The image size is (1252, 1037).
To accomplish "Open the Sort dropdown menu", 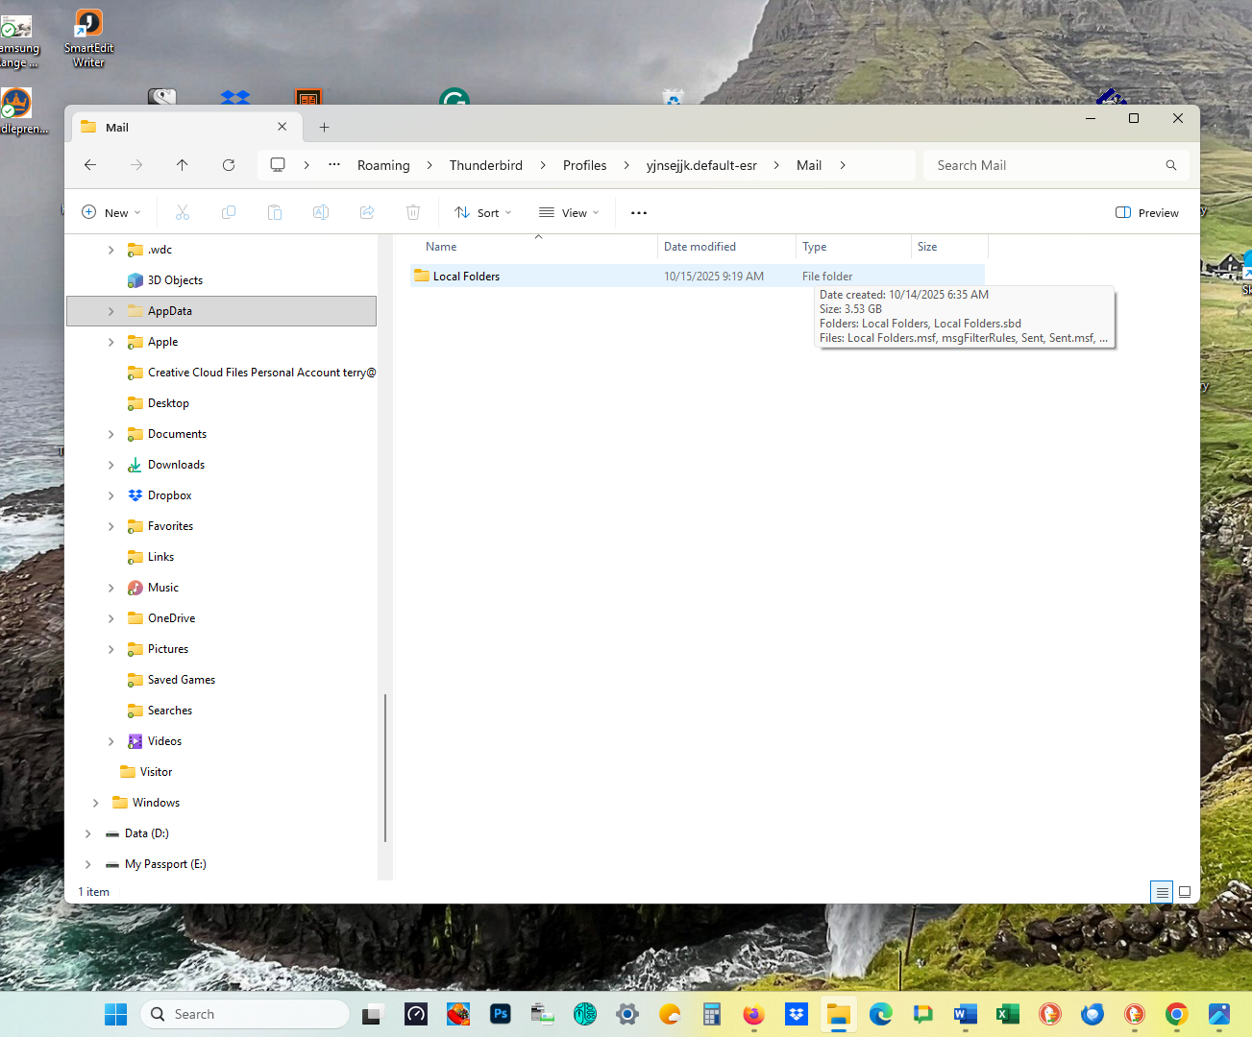I will click(483, 213).
